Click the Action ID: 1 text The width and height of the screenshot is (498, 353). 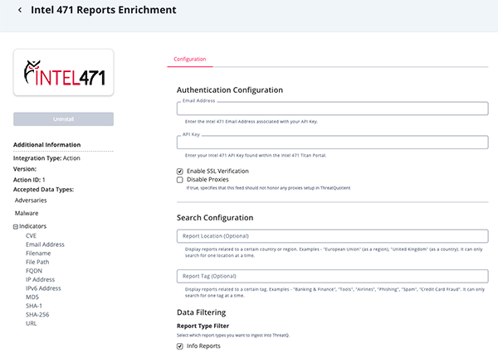29,180
